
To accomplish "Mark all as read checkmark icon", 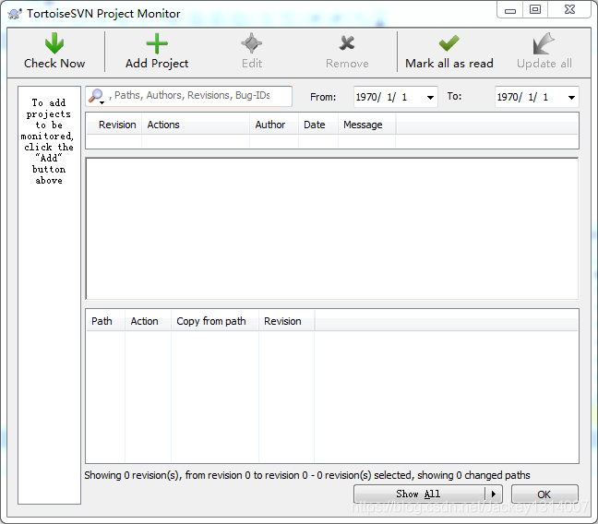I will pos(448,43).
